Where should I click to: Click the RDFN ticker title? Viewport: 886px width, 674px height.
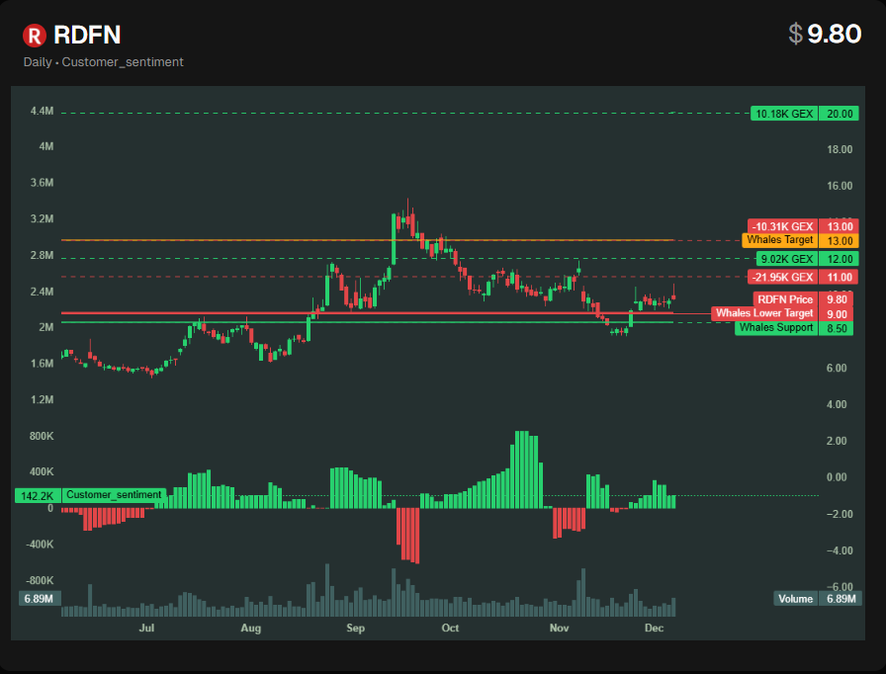(87, 35)
